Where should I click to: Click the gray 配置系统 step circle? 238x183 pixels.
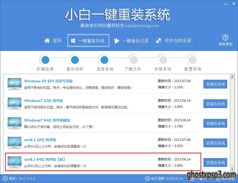[x=193, y=60]
